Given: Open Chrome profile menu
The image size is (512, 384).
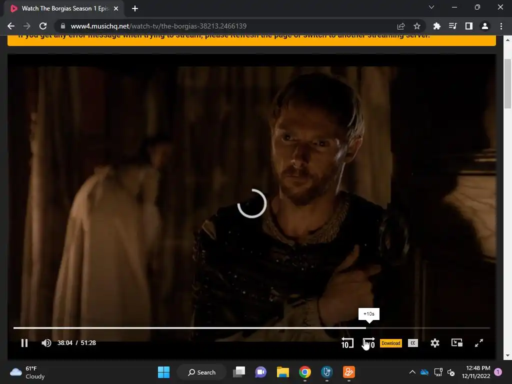Looking at the screenshot, I should click(485, 26).
